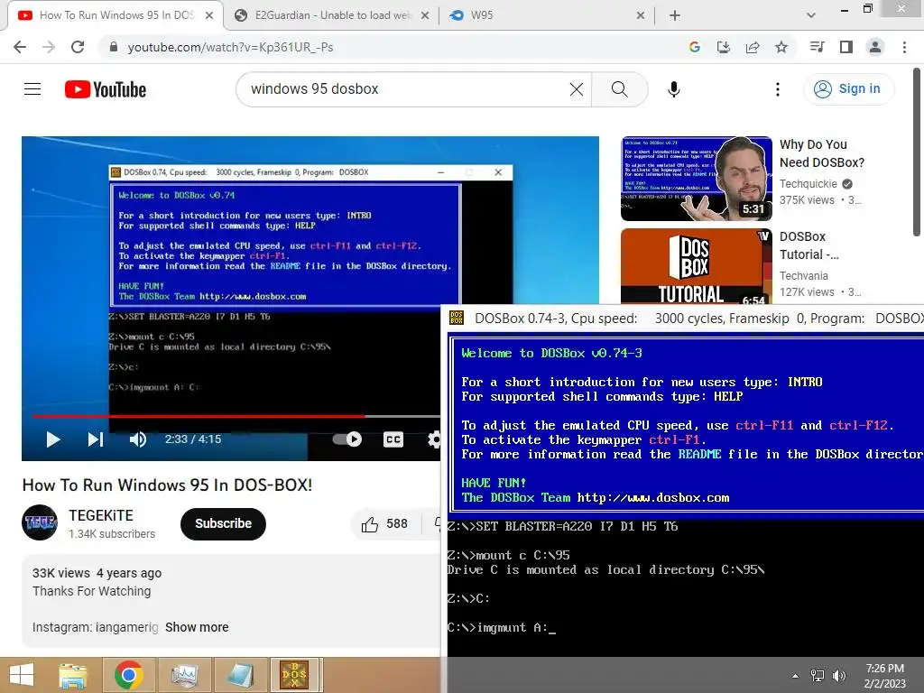Go back to the previous page
The height and width of the screenshot is (693, 924).
click(20, 47)
